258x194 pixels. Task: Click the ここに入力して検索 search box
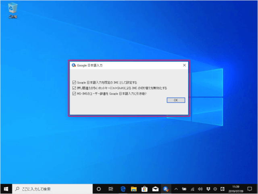52,189
